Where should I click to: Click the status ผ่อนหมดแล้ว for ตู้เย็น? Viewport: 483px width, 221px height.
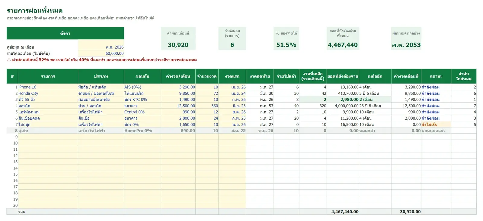[436, 131]
